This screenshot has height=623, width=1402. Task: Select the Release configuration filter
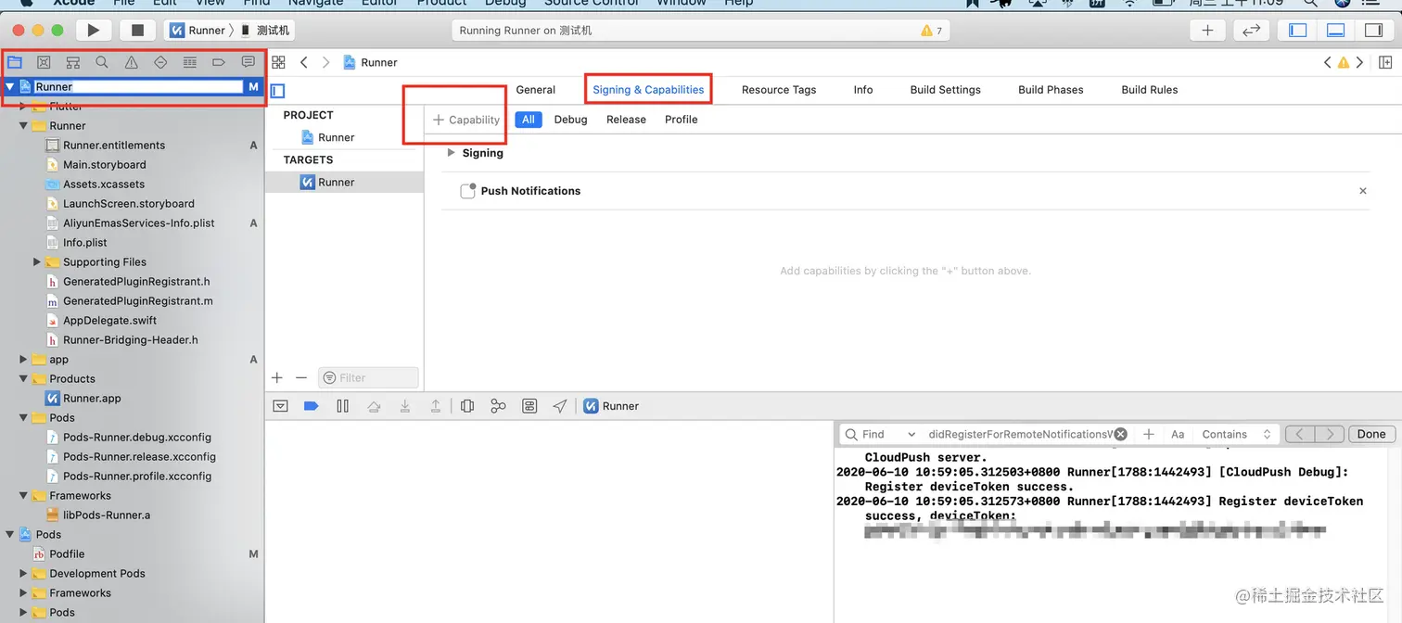pyautogui.click(x=626, y=120)
